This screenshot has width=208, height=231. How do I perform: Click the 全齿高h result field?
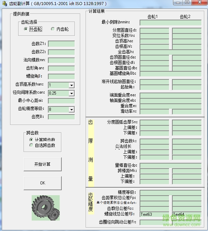171,52
